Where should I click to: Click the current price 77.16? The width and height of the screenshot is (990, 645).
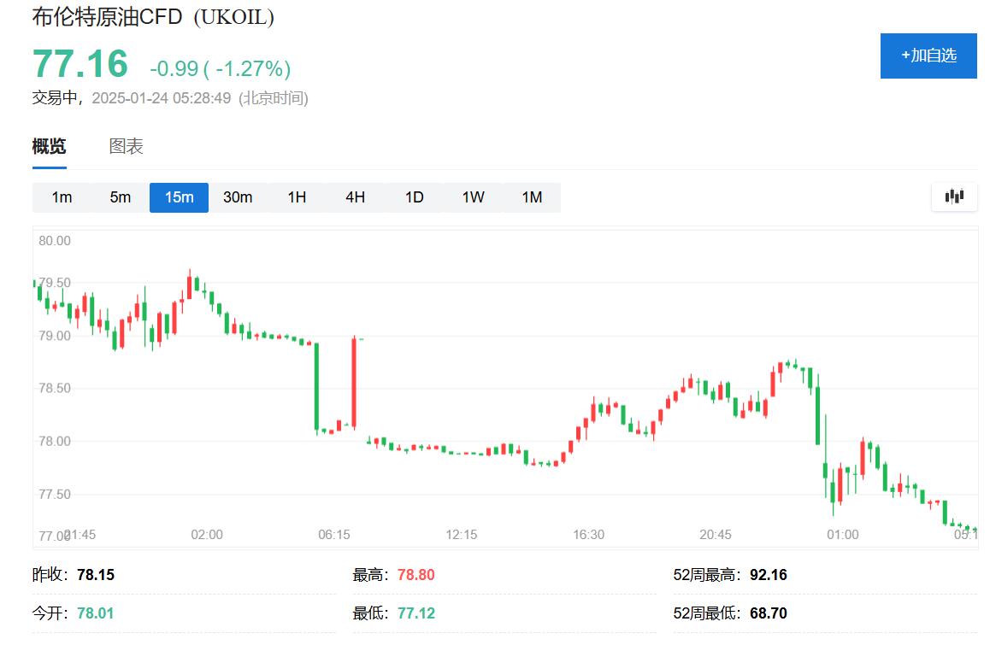pos(80,64)
